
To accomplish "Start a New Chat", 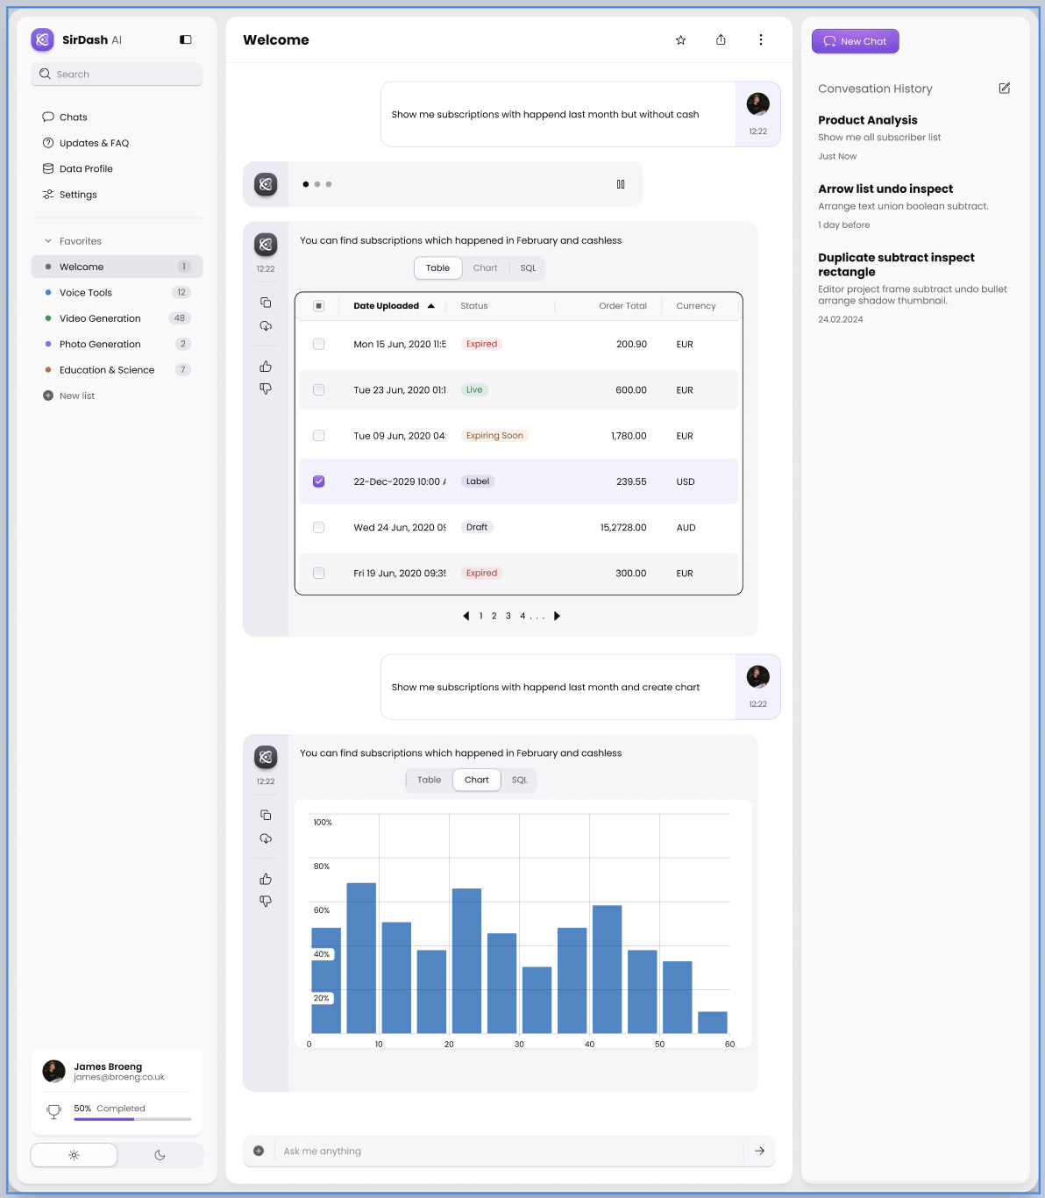I will tap(855, 40).
